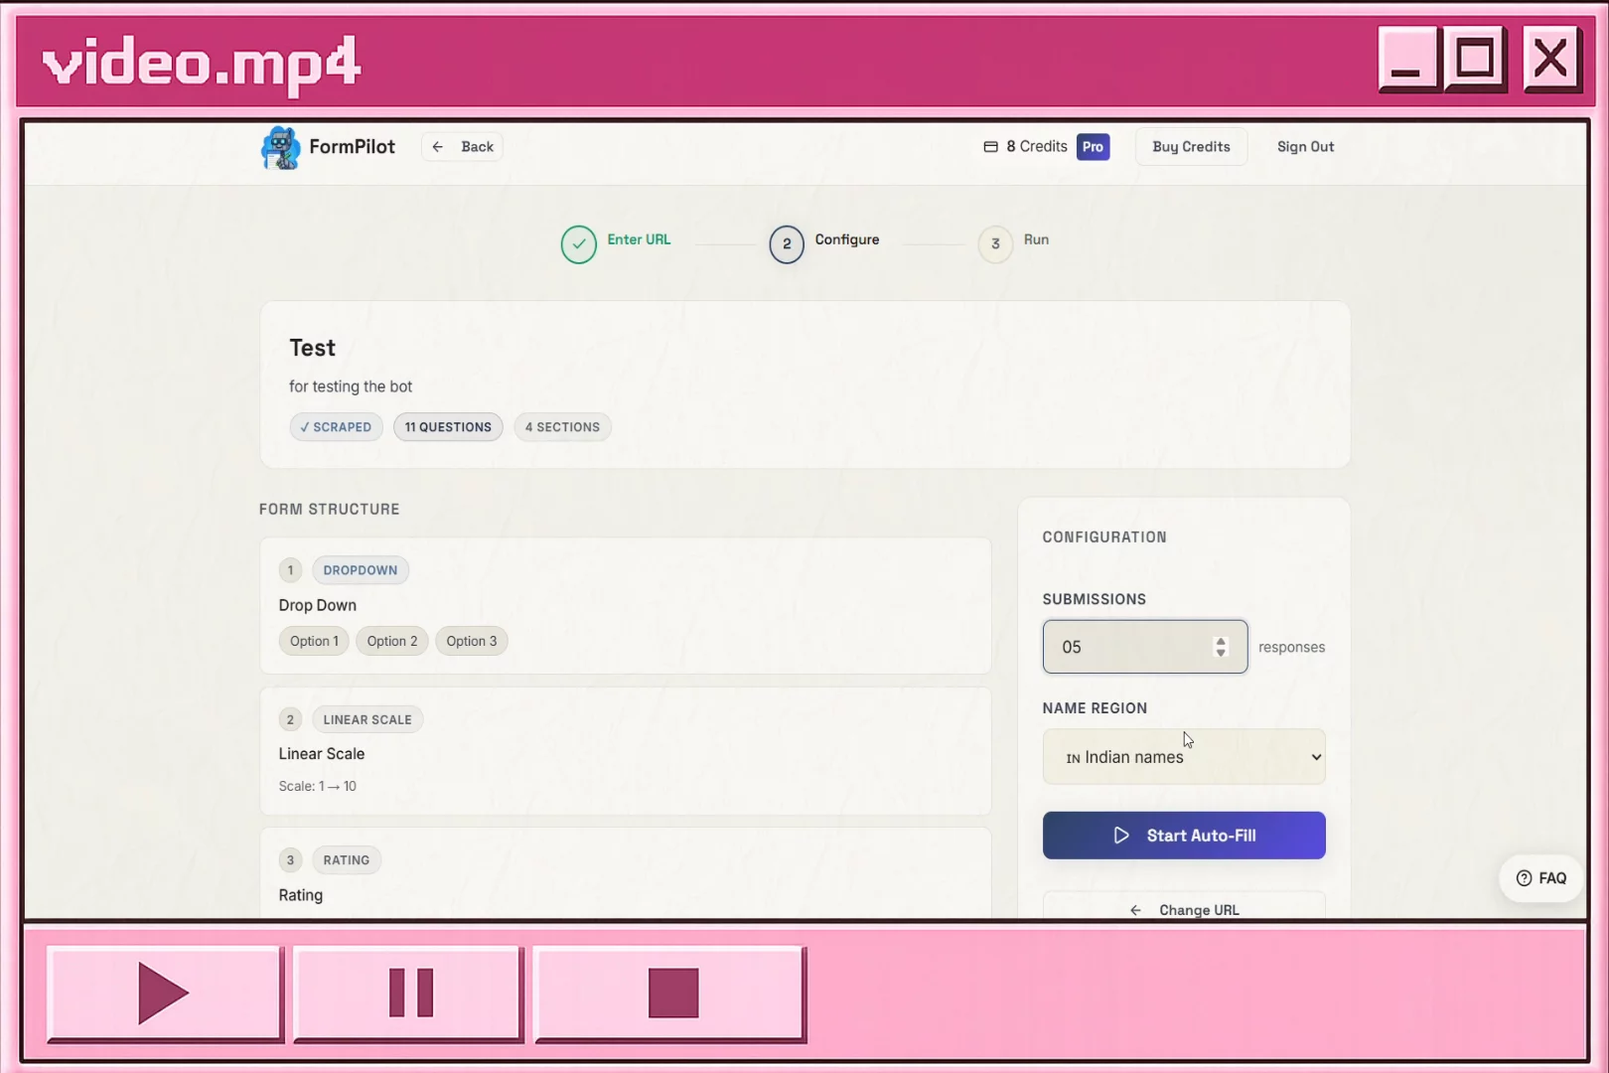Open the Name Region dropdown

(x=1184, y=757)
